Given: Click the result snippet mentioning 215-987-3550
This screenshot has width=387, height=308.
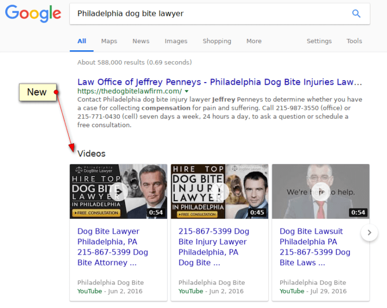Looking at the screenshot, I should (219, 112).
